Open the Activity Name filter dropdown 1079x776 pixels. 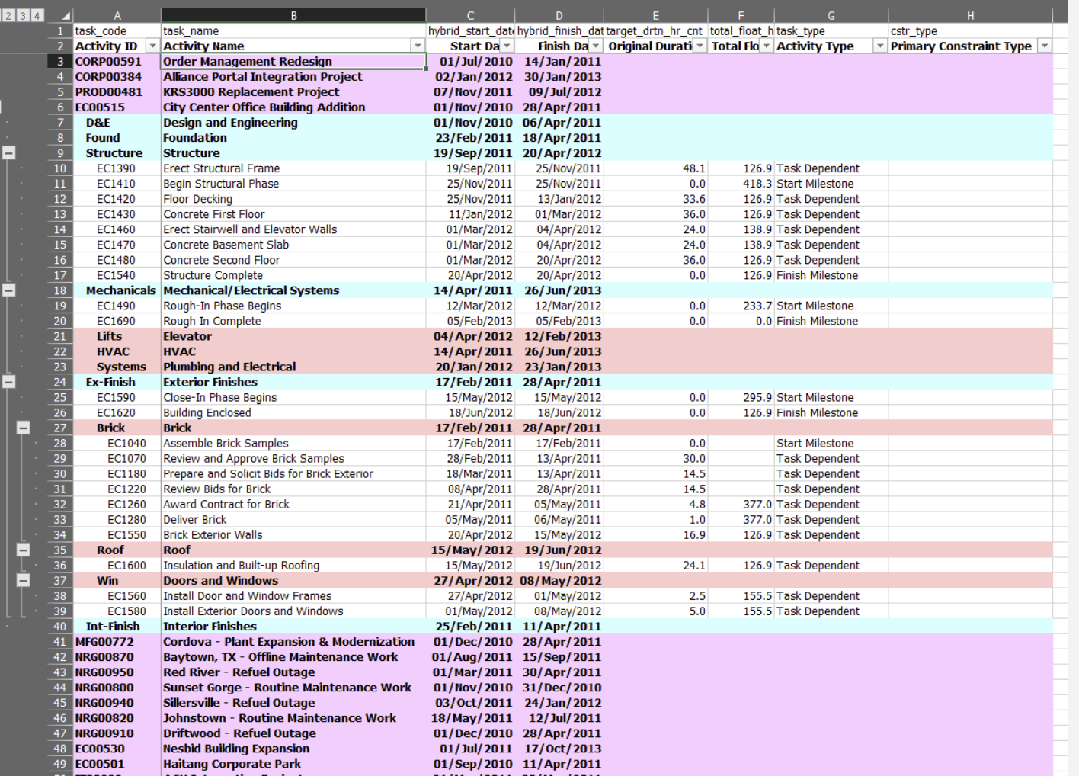coord(418,46)
